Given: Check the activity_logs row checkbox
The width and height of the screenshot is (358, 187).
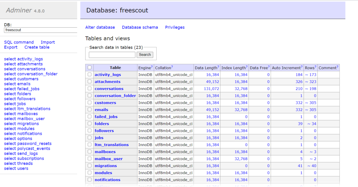Looking at the screenshot, I should click(89, 75).
